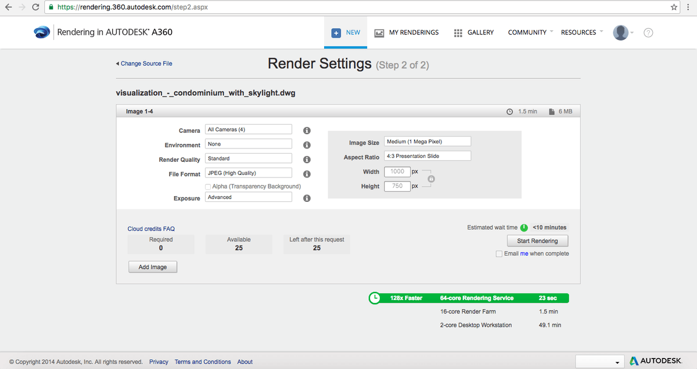Image resolution: width=697 pixels, height=369 pixels.
Task: Open the Render Quality dropdown set to Standard
Action: click(x=249, y=158)
